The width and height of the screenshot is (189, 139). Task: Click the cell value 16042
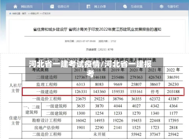[x=81, y=121]
